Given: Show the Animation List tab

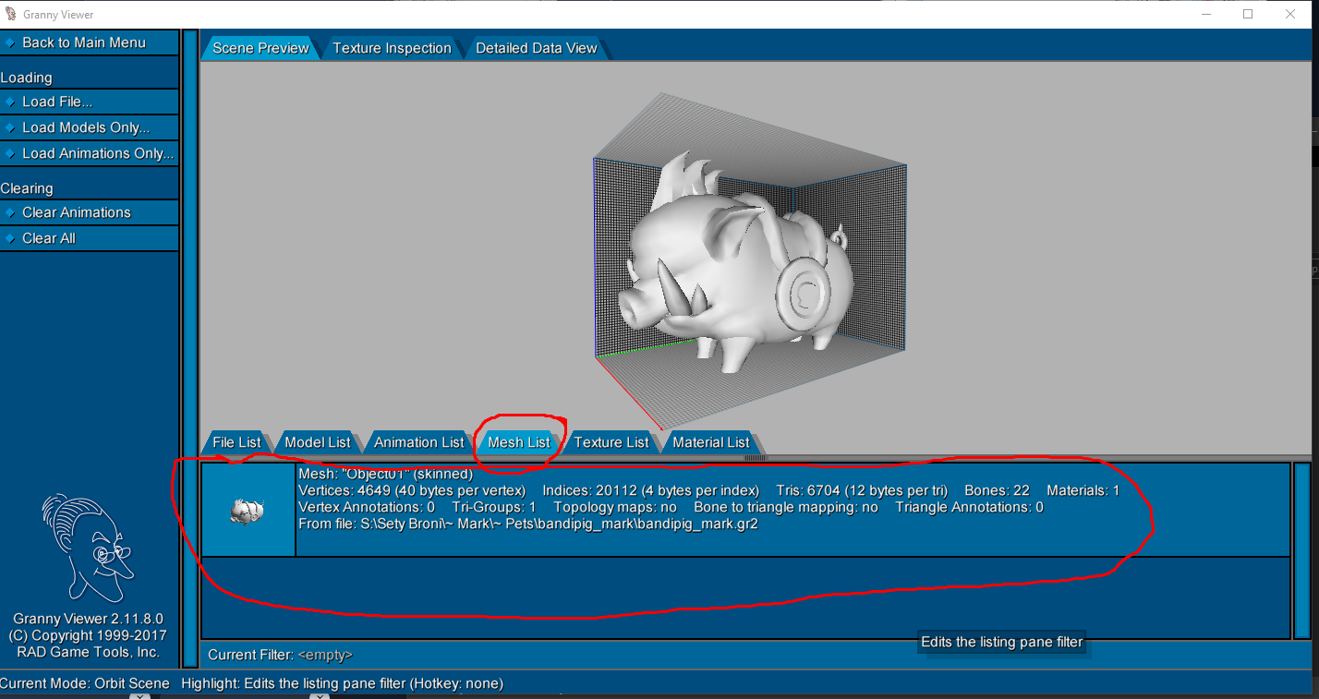Looking at the screenshot, I should click(x=418, y=442).
